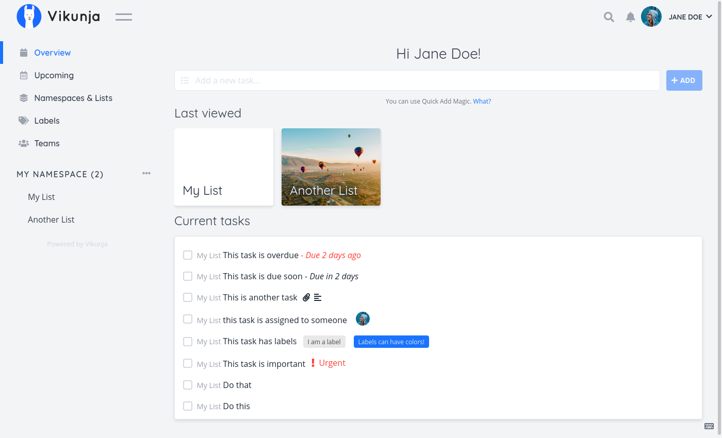Mark 'this task is assigned to someone' done

click(188, 319)
